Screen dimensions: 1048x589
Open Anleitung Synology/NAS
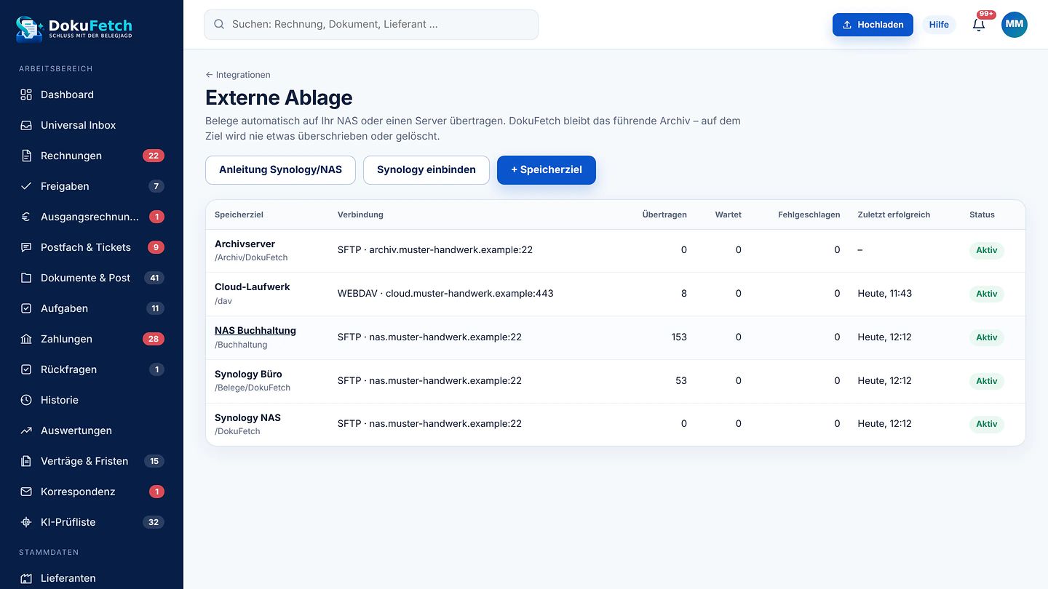[x=280, y=169]
